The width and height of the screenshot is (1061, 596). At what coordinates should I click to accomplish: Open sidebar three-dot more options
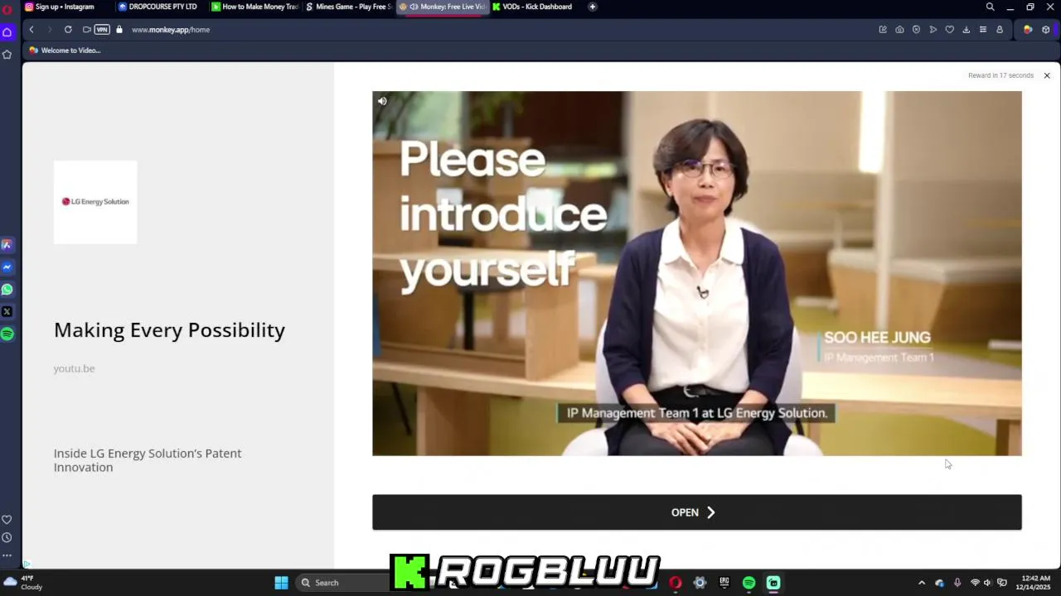click(x=7, y=555)
